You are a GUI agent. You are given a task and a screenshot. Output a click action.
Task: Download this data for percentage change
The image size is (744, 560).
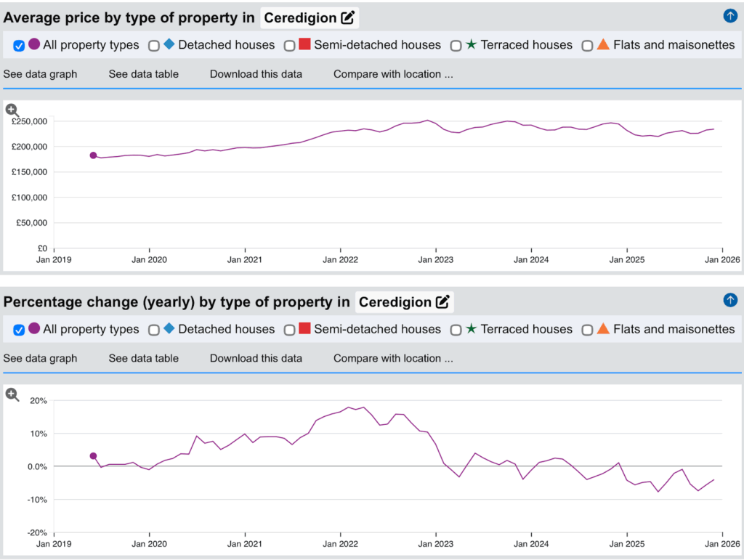click(x=256, y=358)
